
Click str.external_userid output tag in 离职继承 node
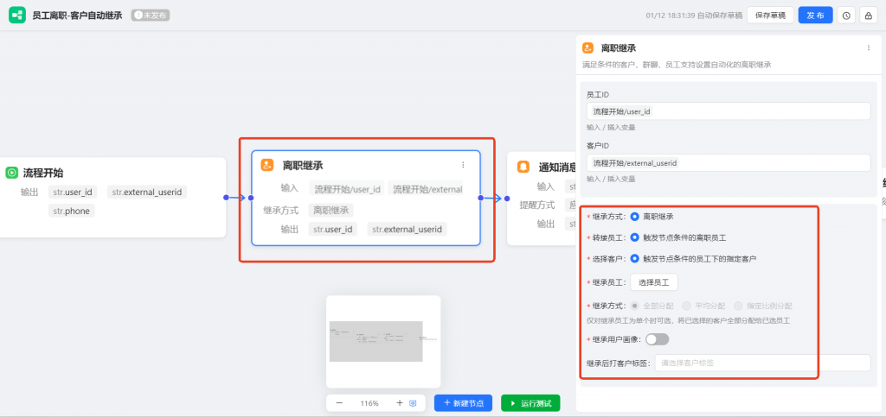(x=407, y=229)
